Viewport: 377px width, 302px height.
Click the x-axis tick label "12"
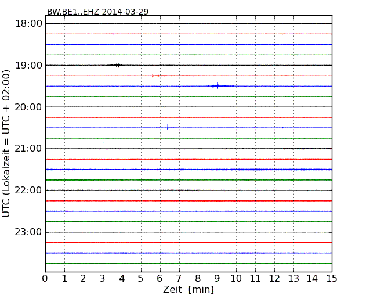[x=274, y=278]
